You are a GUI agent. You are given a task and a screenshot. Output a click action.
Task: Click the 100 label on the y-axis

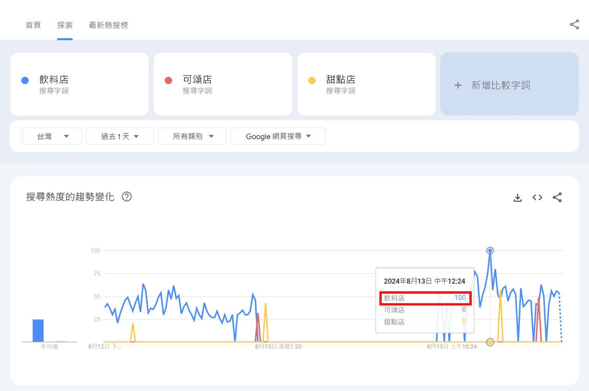[95, 251]
